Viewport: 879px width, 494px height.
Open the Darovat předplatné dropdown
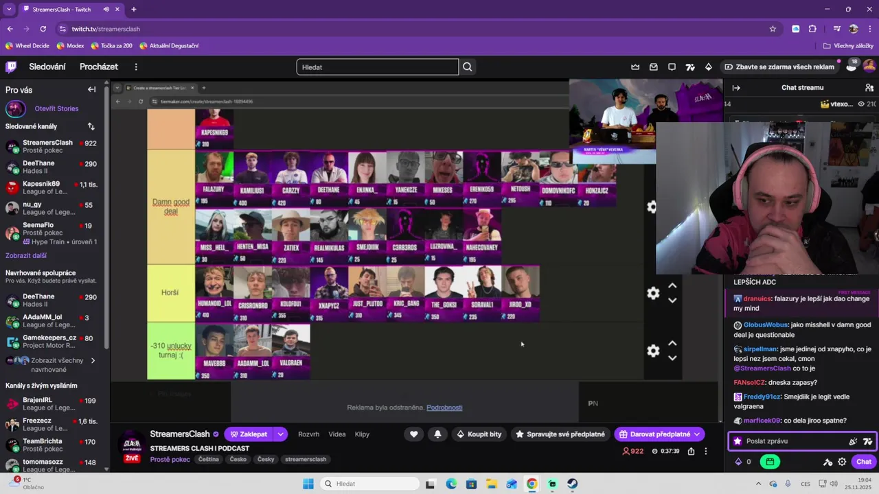pos(697,434)
